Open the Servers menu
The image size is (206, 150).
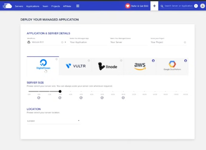pos(19,6)
